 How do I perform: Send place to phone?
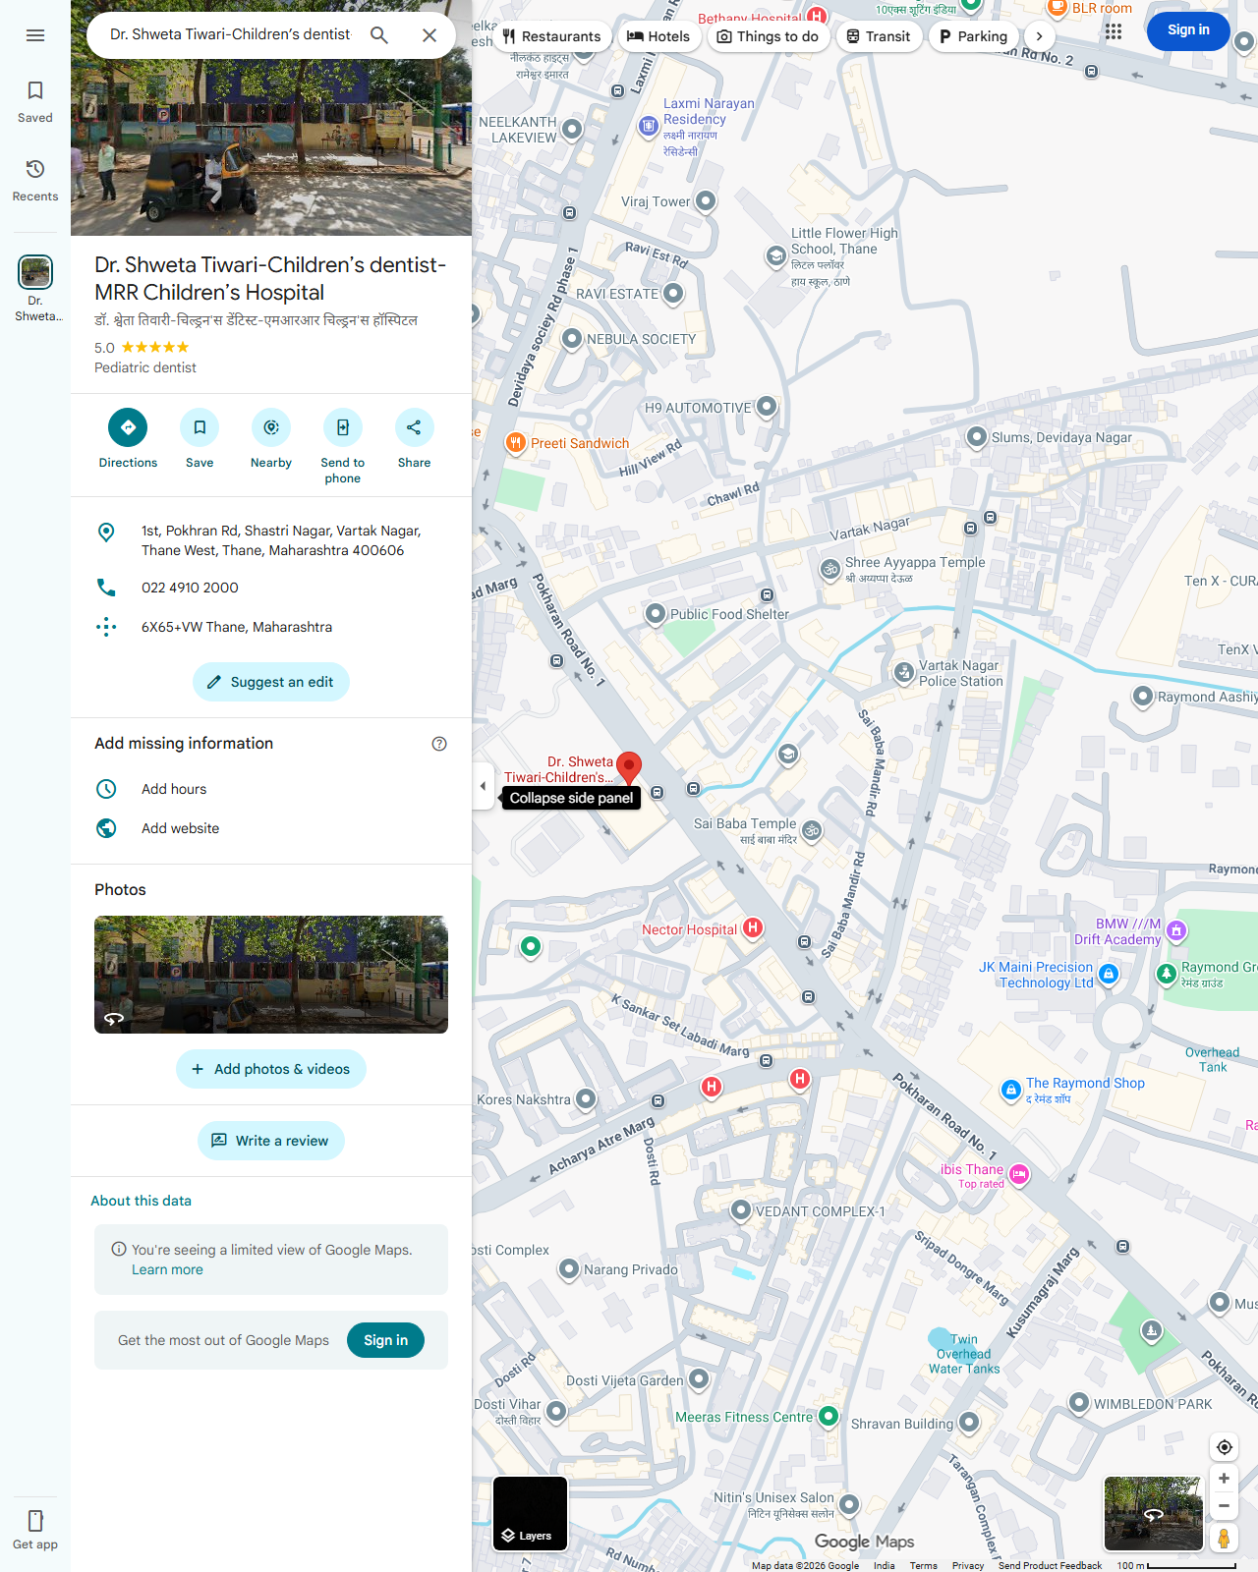(x=343, y=447)
